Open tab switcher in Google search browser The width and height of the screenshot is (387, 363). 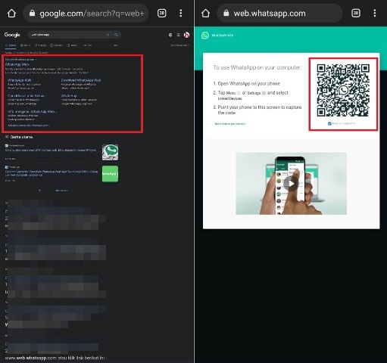(162, 13)
